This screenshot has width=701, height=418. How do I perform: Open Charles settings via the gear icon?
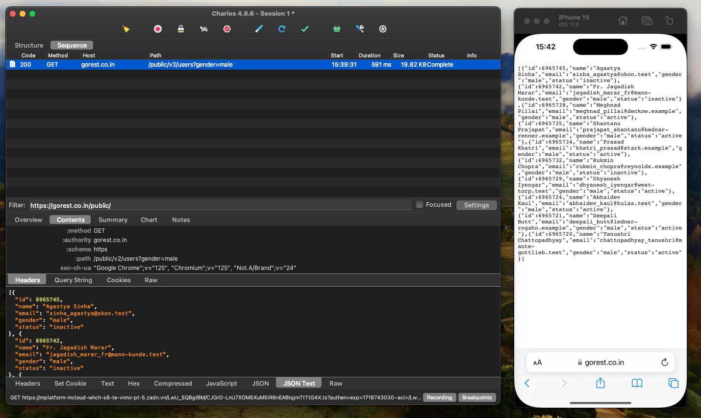pyautogui.click(x=382, y=29)
